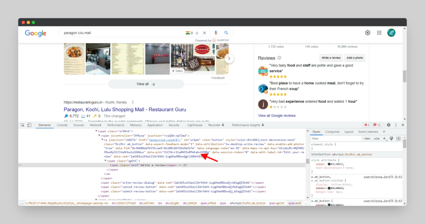Screen dimensions: 425x224
Task: Open the Application tab
Action: (155, 125)
